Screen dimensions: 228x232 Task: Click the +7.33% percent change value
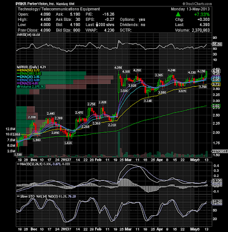(202, 14)
